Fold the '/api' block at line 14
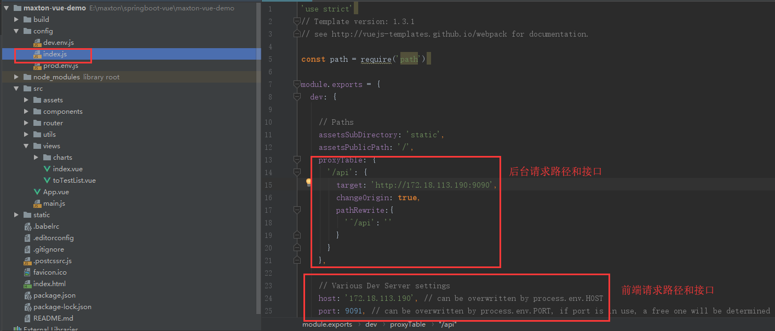 [297, 172]
